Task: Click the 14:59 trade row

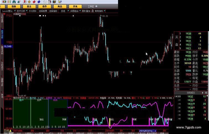Action: [191, 97]
